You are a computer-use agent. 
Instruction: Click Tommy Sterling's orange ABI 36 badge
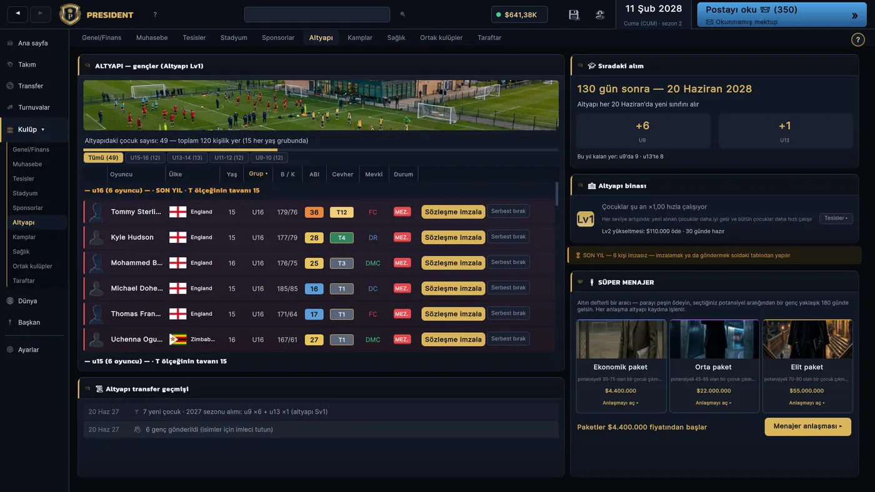(314, 212)
